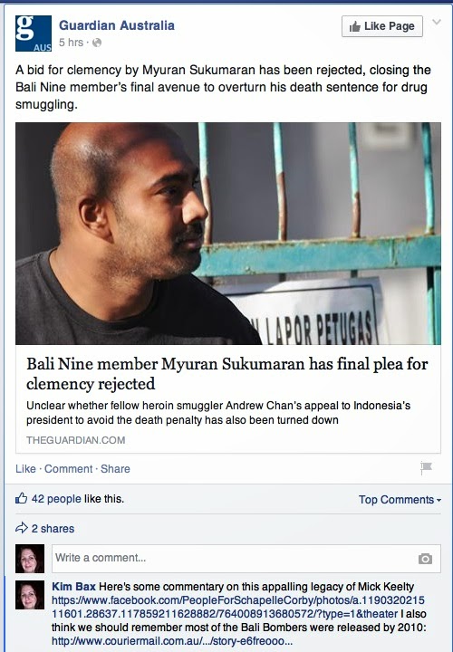The width and height of the screenshot is (453, 652).
Task: Open article headline about clemency rejected
Action: [x=227, y=373]
